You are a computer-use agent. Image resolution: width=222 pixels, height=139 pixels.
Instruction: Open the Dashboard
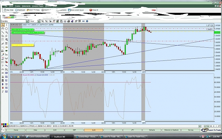tap(20, 10)
